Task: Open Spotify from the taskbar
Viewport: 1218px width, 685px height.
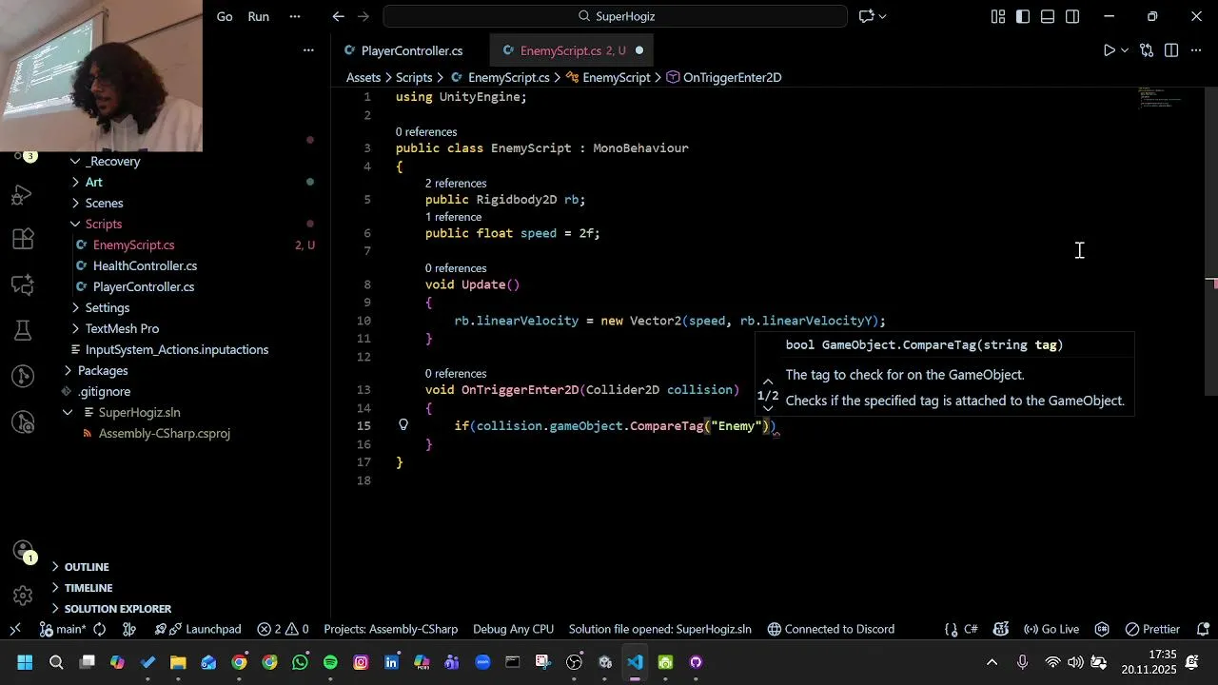Action: 330,662
